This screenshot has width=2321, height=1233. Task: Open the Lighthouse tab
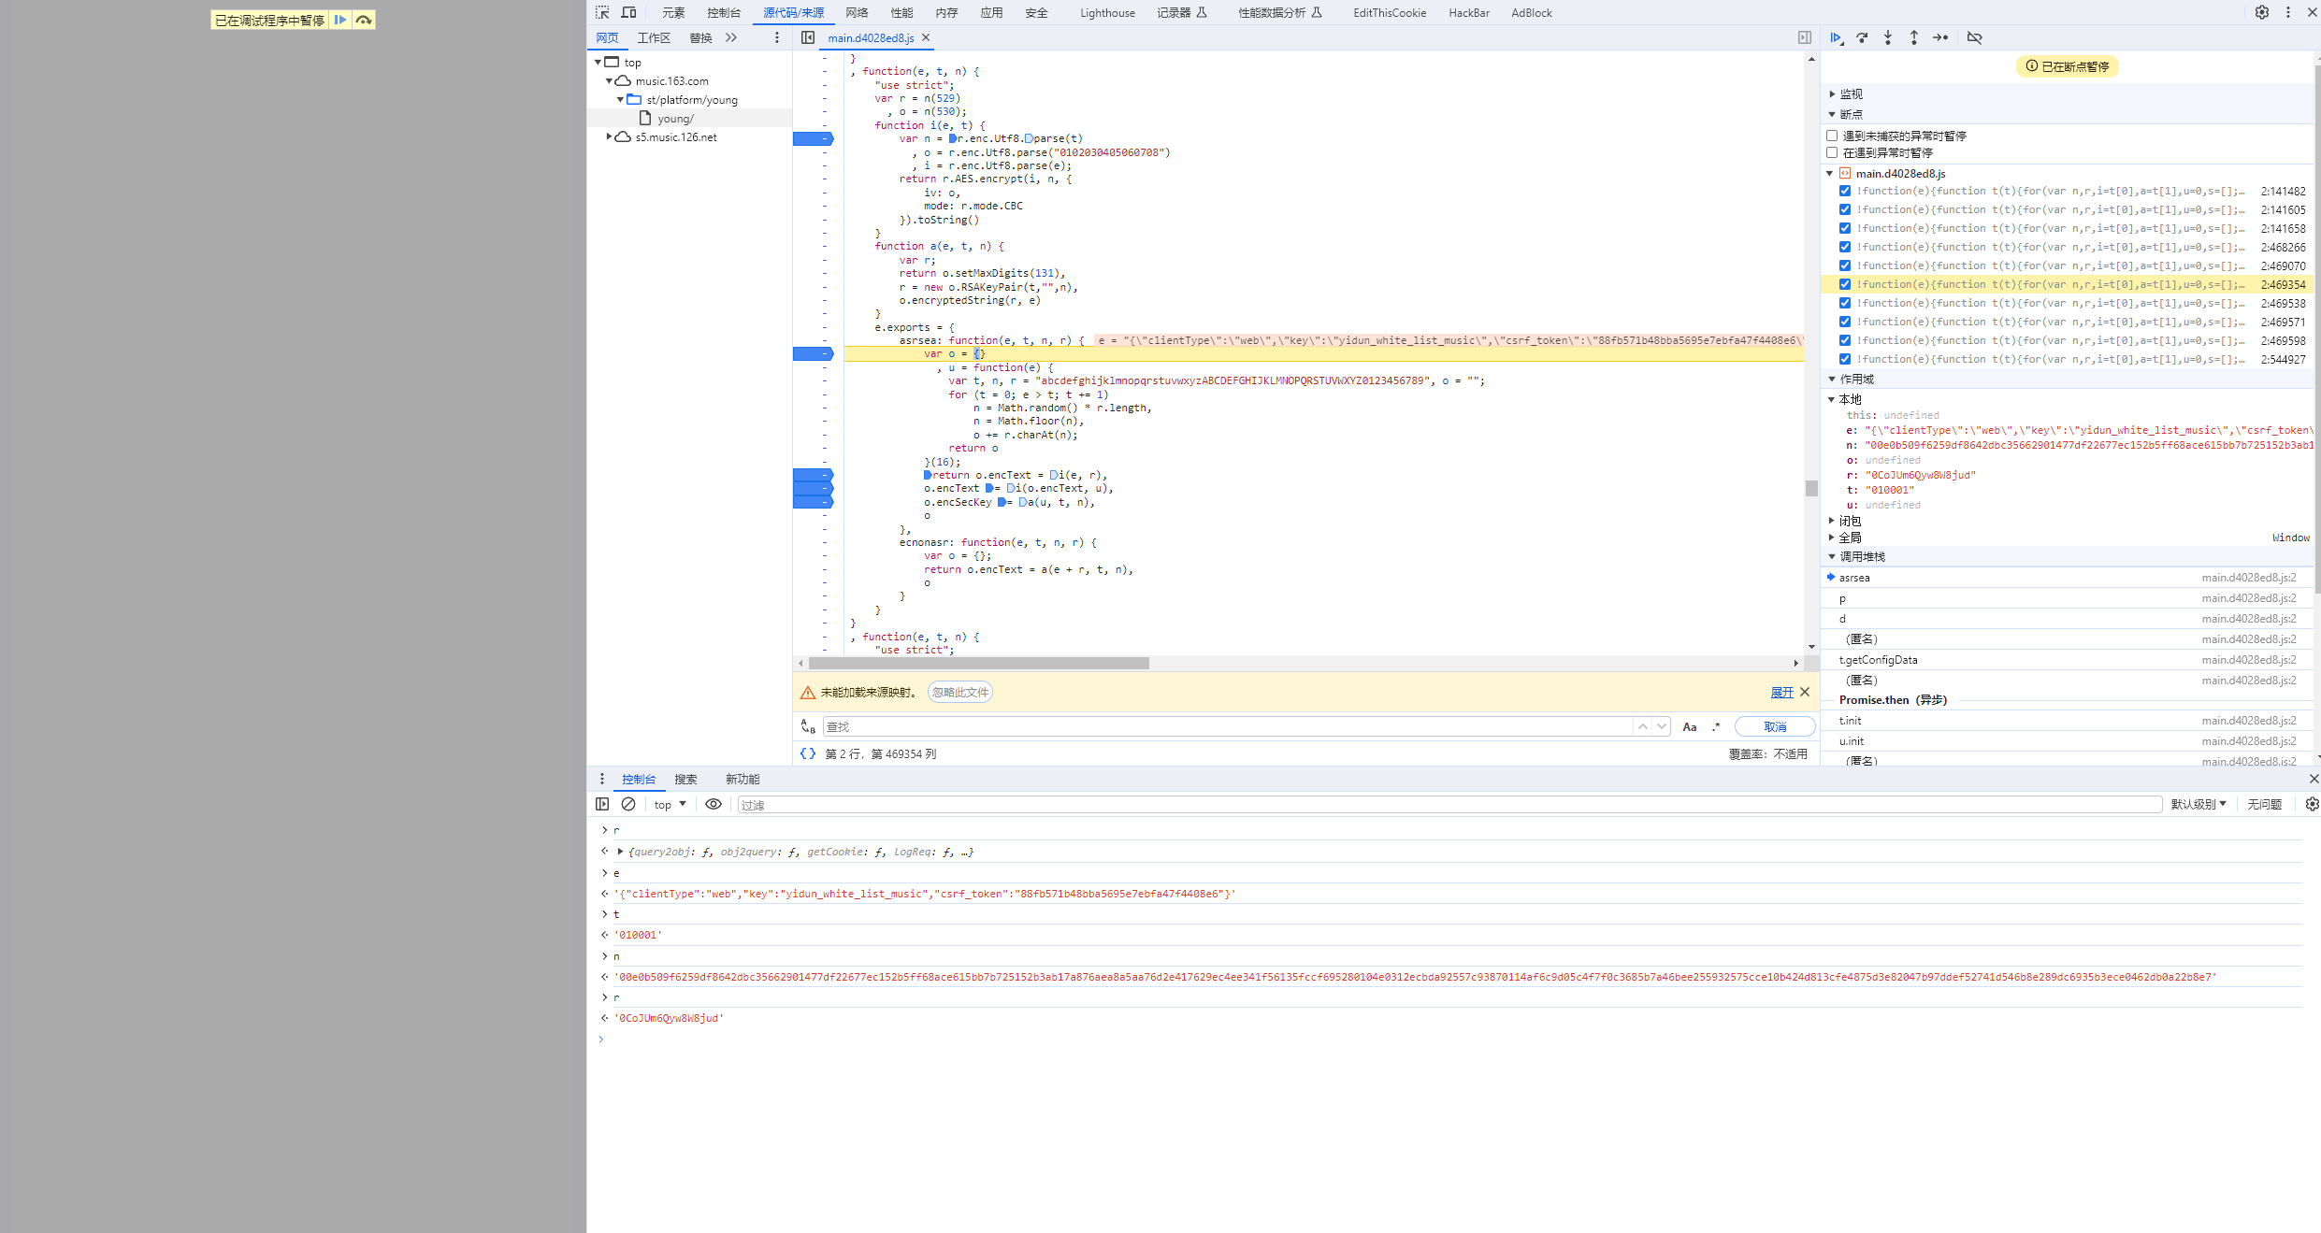1107,12
